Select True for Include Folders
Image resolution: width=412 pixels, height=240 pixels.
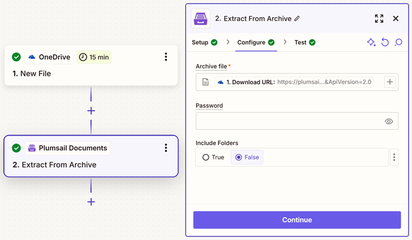click(x=213, y=157)
